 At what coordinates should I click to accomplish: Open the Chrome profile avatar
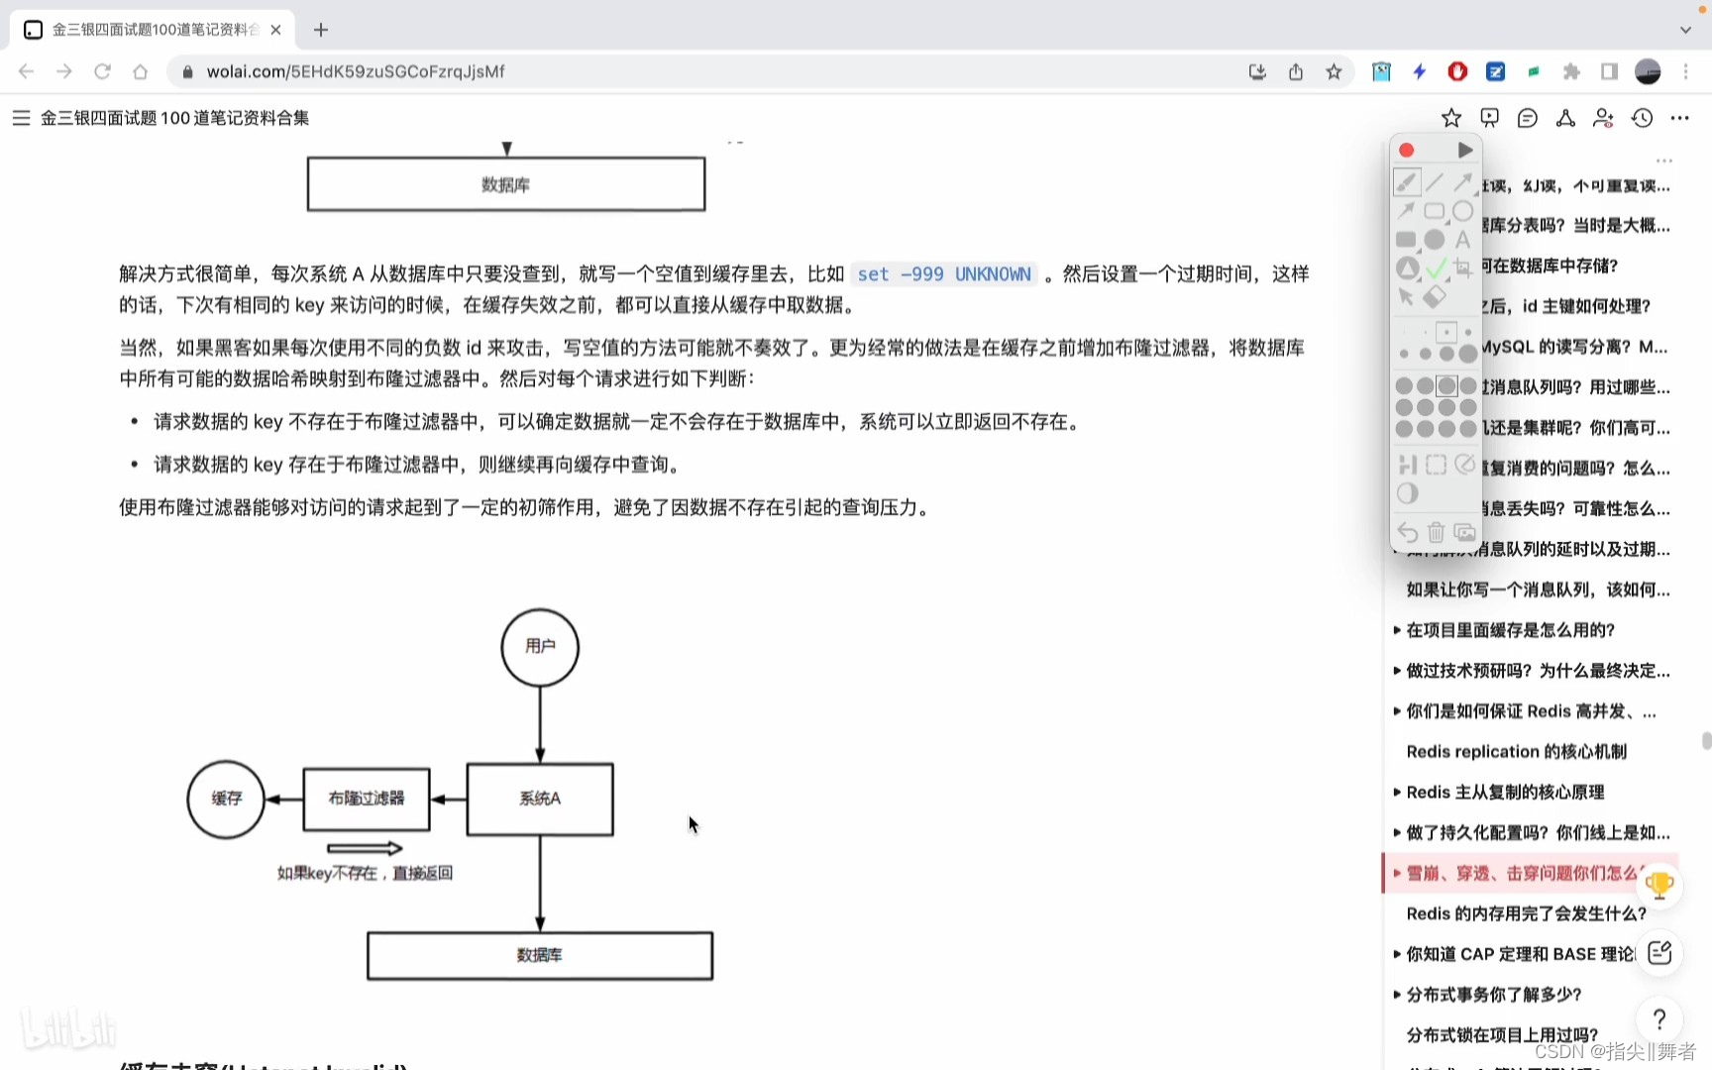tap(1648, 71)
